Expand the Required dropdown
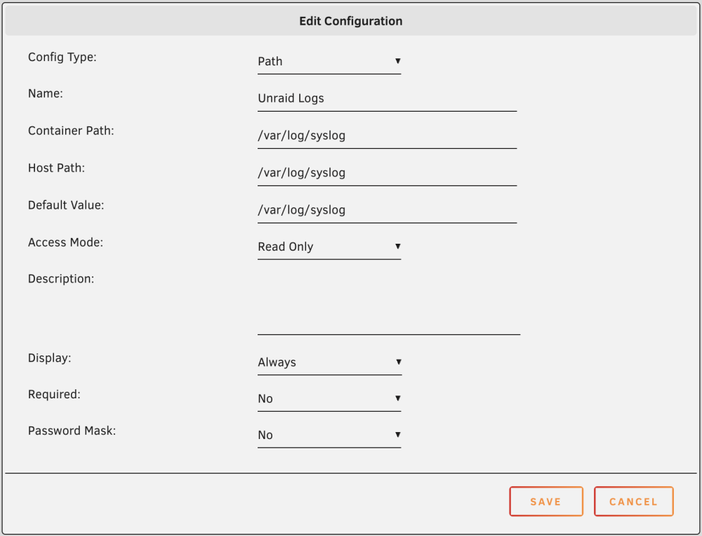 coord(329,399)
